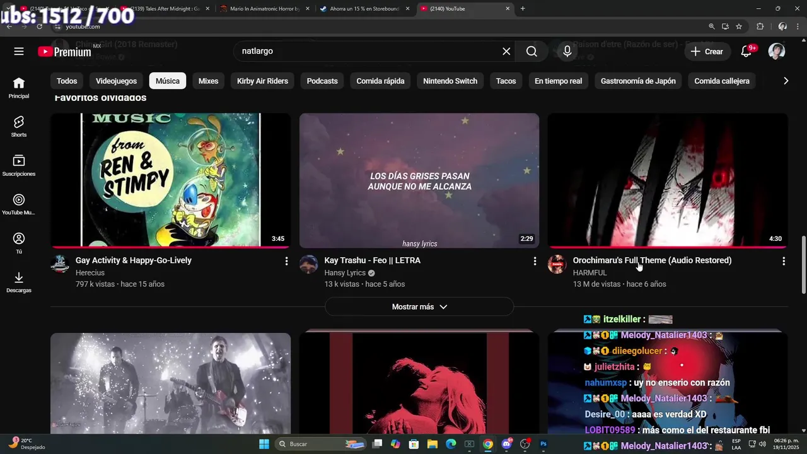Open Suscripciones in the sidebar
The width and height of the screenshot is (807, 454).
pos(19,166)
